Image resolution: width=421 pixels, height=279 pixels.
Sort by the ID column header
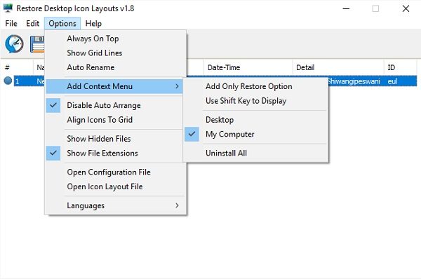[x=400, y=67]
